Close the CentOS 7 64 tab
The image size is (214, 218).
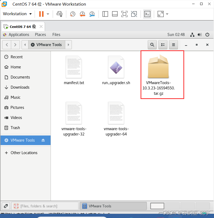coord(41,26)
